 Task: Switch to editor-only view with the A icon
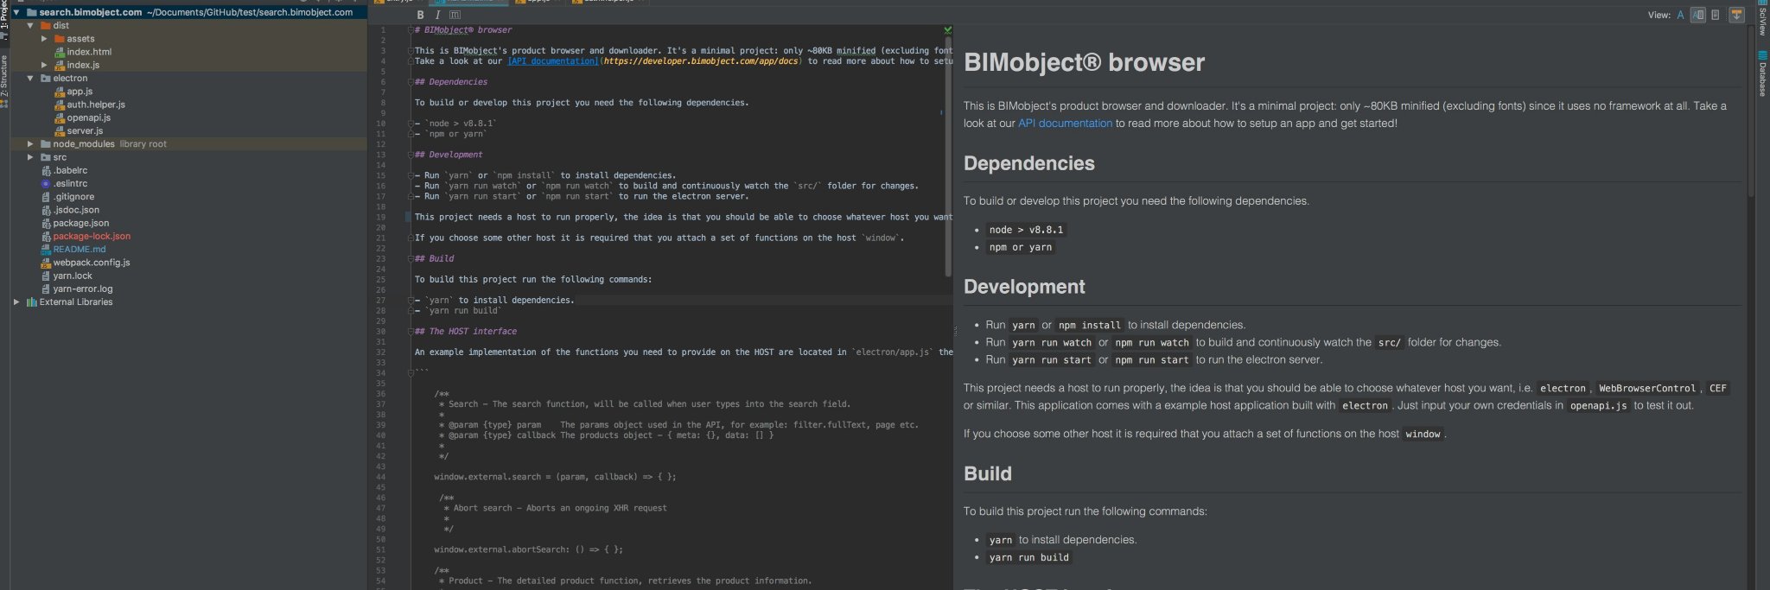coord(1680,15)
